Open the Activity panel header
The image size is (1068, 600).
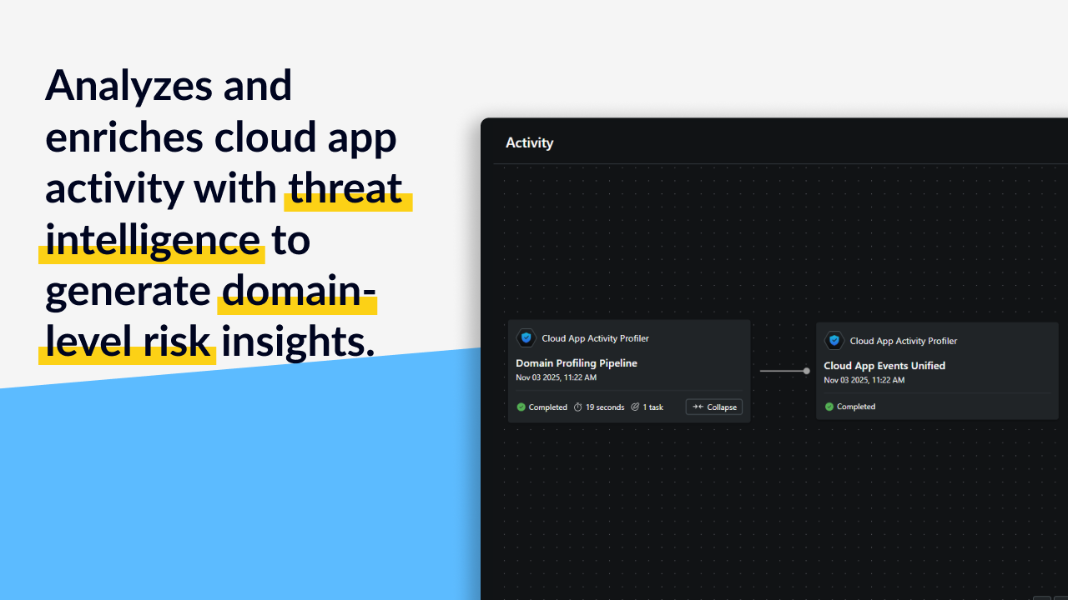(x=529, y=142)
